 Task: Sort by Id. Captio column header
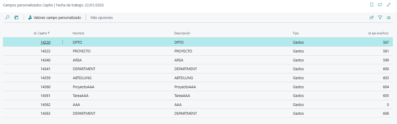pos(41,33)
